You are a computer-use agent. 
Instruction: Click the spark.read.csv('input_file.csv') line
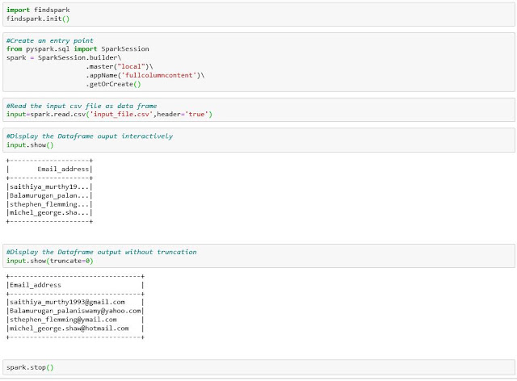pyautogui.click(x=109, y=115)
